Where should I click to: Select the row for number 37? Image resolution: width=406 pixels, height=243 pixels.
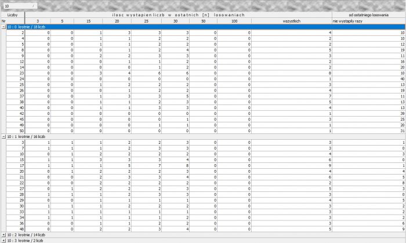point(205,96)
